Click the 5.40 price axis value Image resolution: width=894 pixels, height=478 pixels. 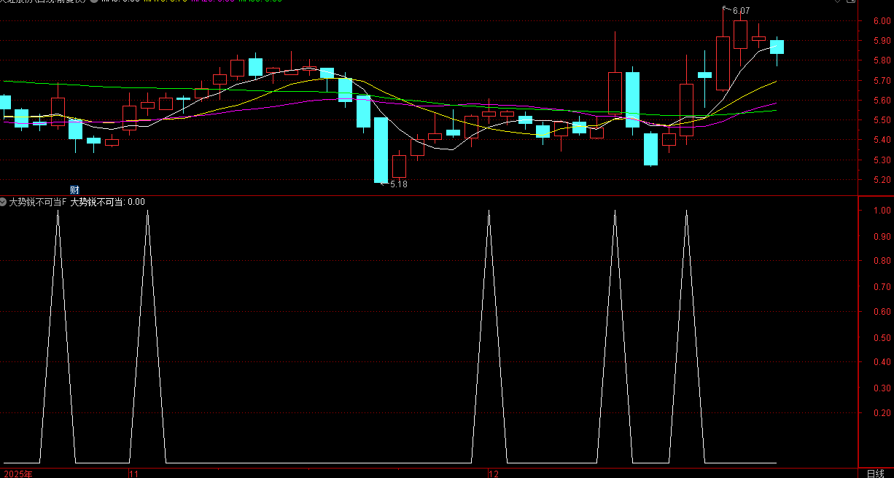click(882, 140)
